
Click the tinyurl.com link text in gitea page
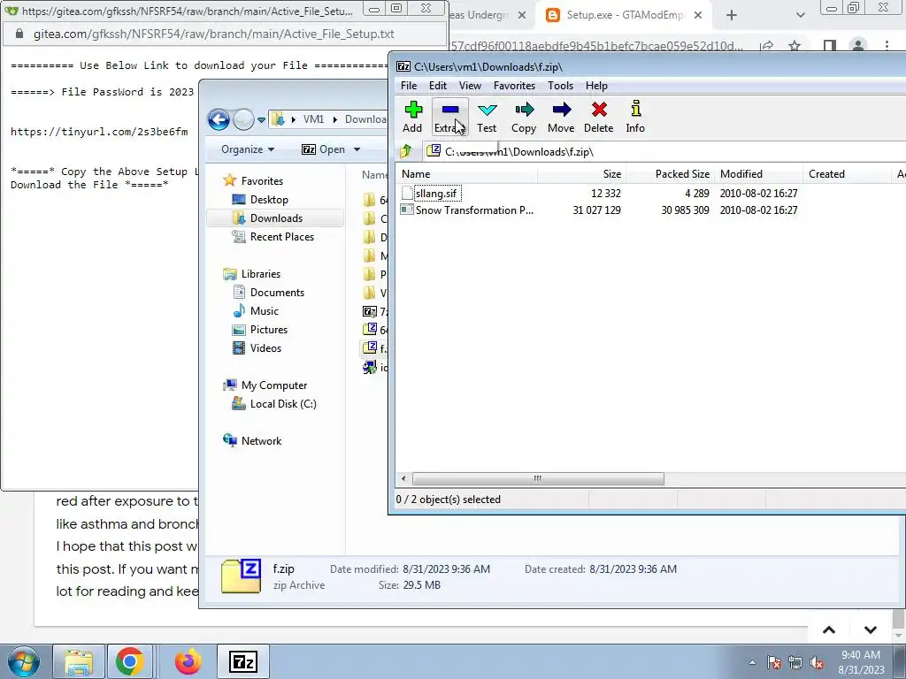pyautogui.click(x=99, y=132)
